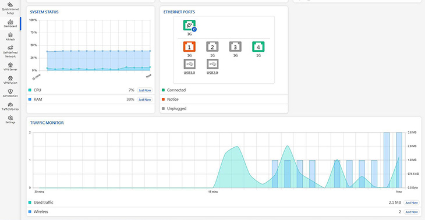The height and width of the screenshot is (220, 425).
Task: Open AiMesh from the sidebar
Action: pyautogui.click(x=10, y=37)
